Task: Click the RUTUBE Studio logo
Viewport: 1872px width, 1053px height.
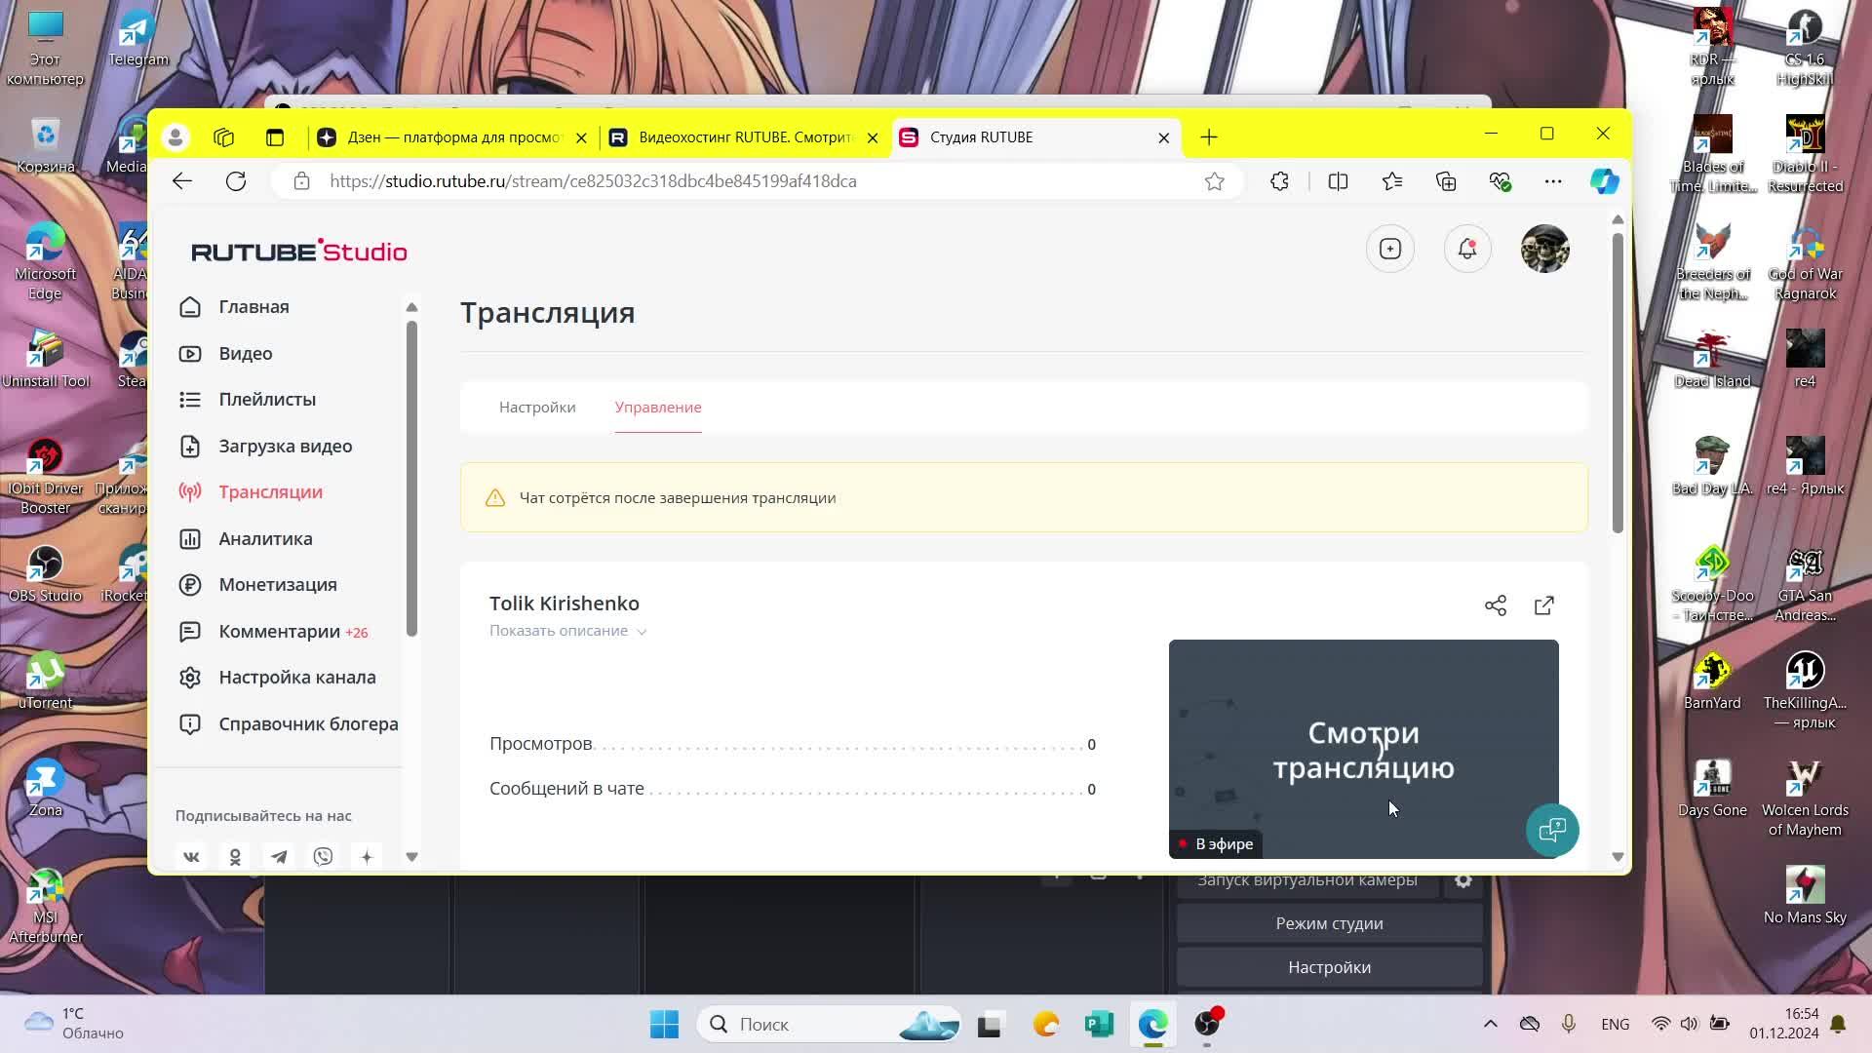Action: [x=299, y=251]
